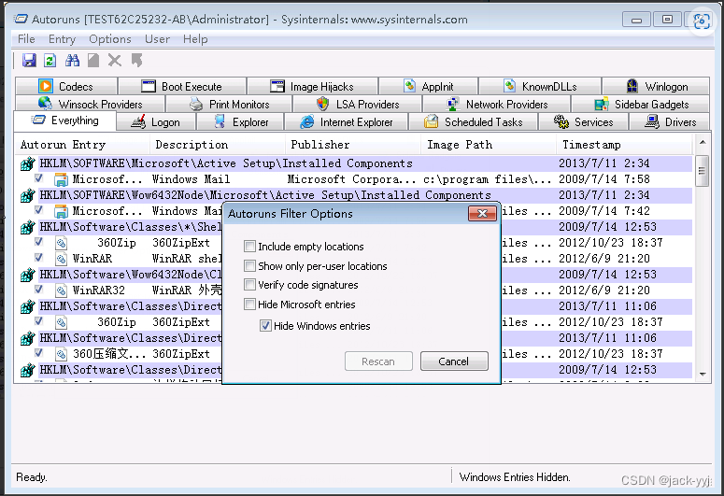
Task: Open the Entry menu
Action: (62, 39)
